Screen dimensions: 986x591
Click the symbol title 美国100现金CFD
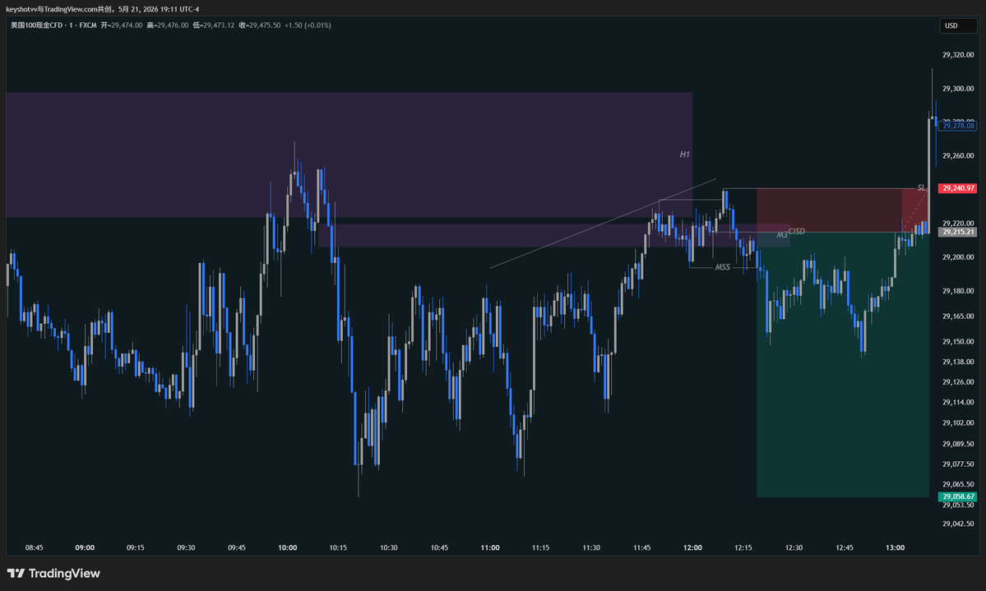click(x=36, y=25)
